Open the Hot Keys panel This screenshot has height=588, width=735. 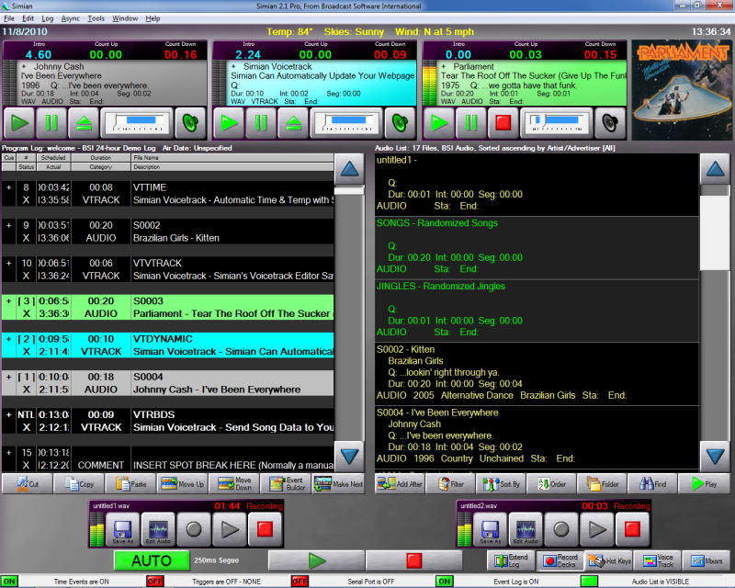click(607, 560)
